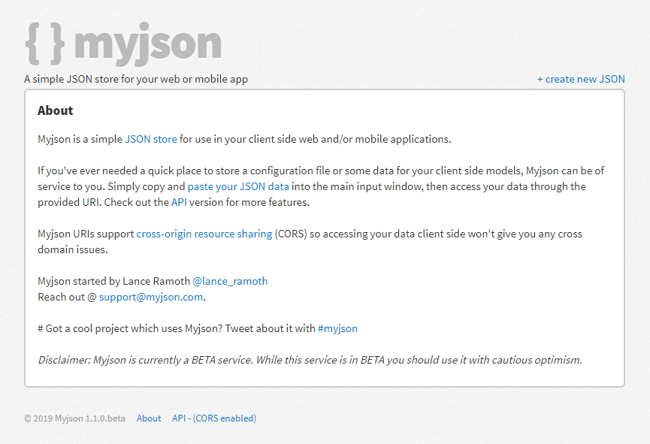Open the create new JSON link

(x=581, y=79)
